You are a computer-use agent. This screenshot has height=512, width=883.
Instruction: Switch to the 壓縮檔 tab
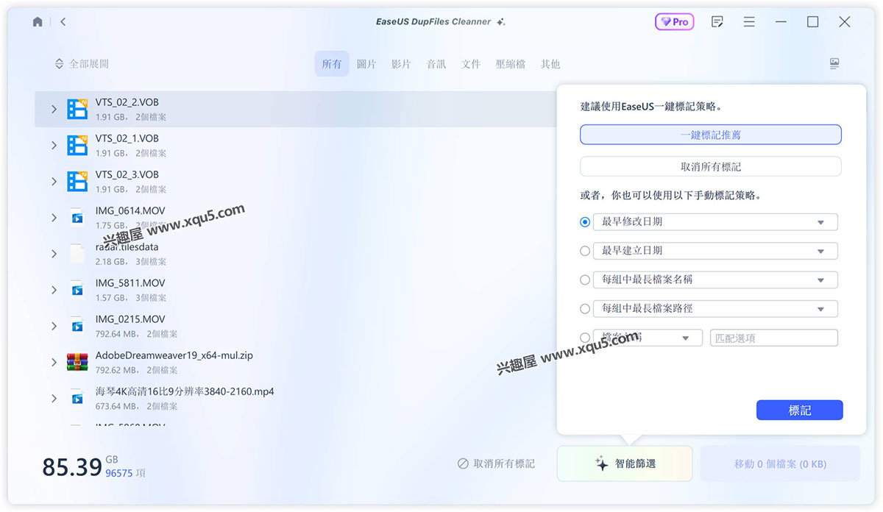[x=511, y=64]
